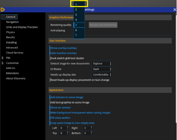Enable Dock sketch grid tool cluster
Screen dimensions: 177x140
(67, 58)
